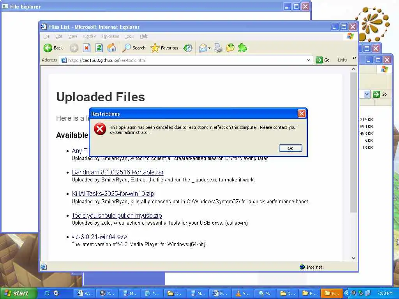Image resolution: width=399 pixels, height=299 pixels.
Task: Click the partially hidden Any Fi... link
Action: pyautogui.click(x=80, y=151)
